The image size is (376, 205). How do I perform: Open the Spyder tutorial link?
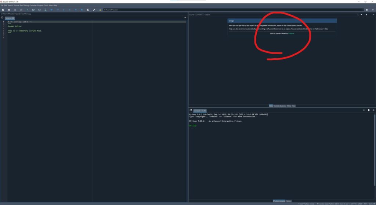pyautogui.click(x=291, y=33)
